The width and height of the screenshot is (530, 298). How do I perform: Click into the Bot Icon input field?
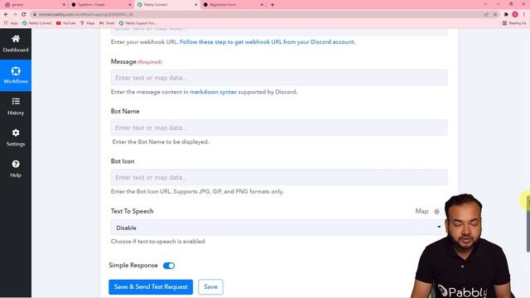point(279,177)
